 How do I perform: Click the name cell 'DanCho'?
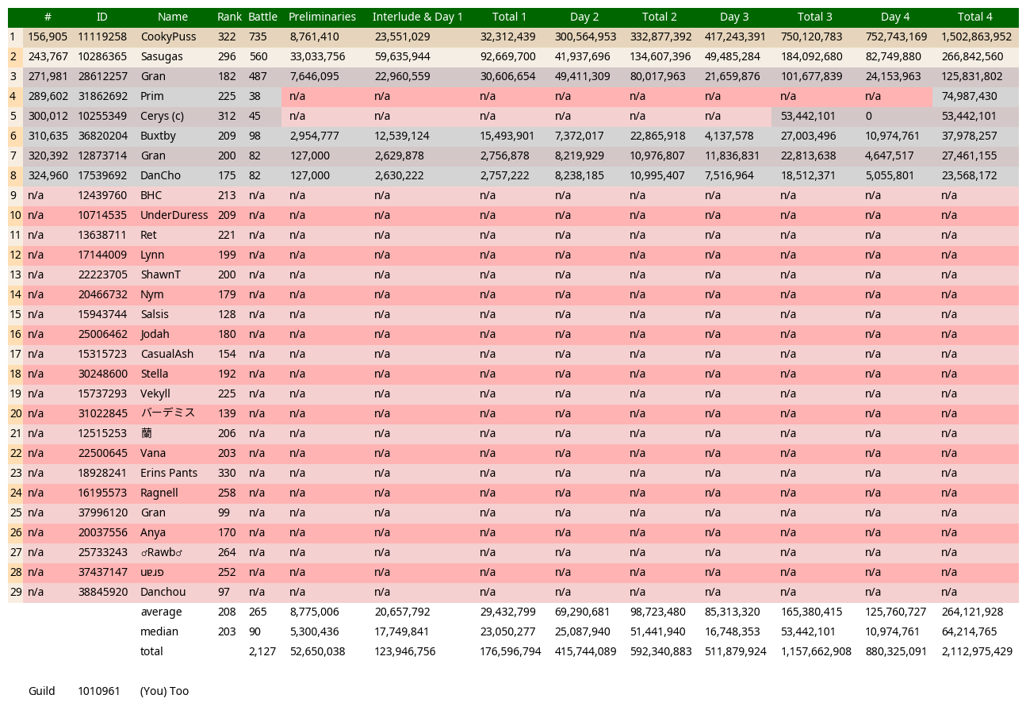point(160,175)
